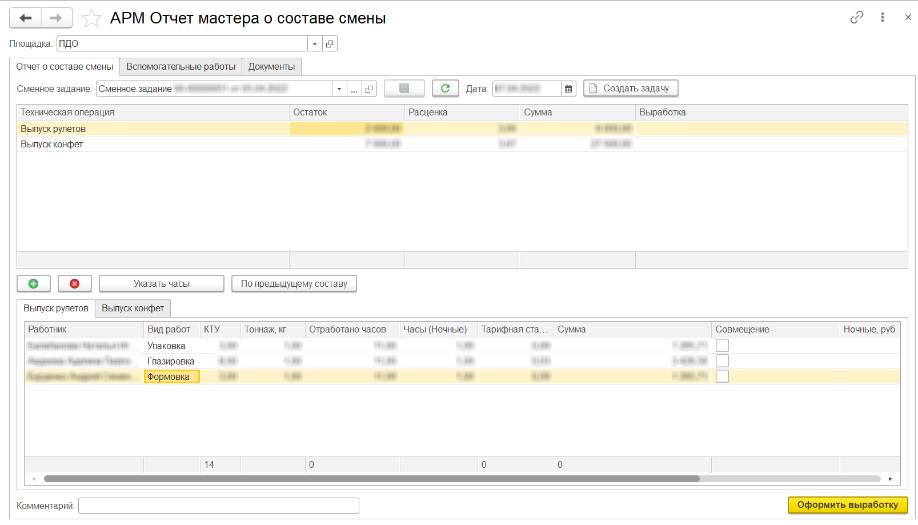
Task: Refresh data with green arrow button
Action: pyautogui.click(x=445, y=89)
